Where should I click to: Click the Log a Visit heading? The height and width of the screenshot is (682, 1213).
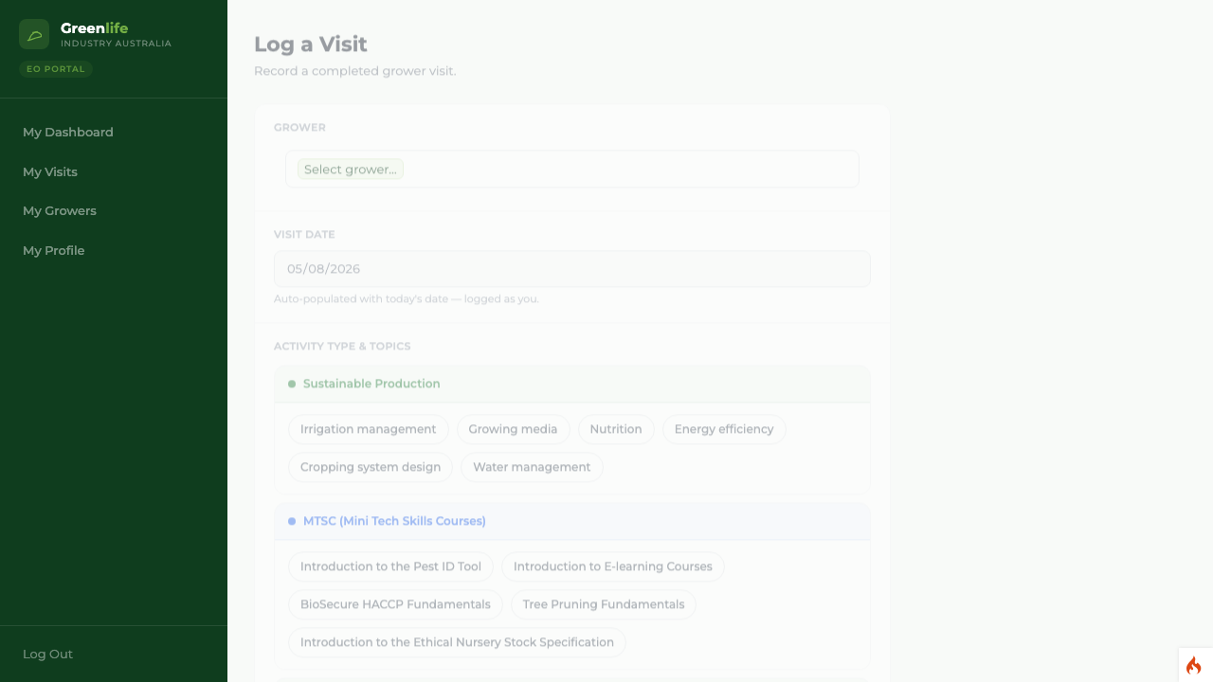pos(311,45)
